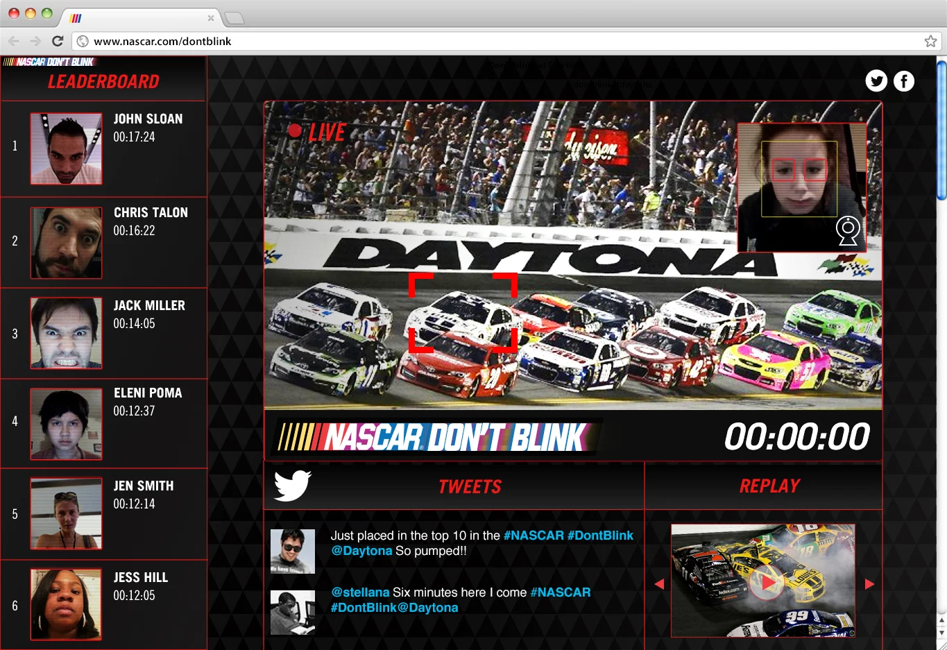Click the webcam face preview
Image resolution: width=947 pixels, height=650 pixels.
pyautogui.click(x=801, y=187)
